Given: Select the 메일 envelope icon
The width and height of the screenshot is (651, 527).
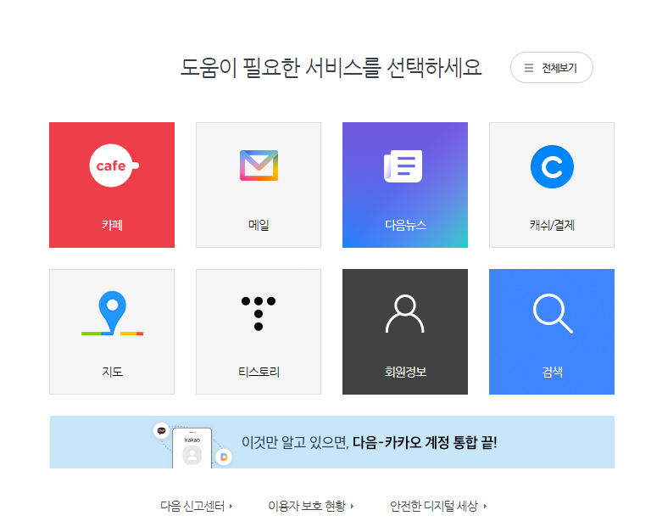Looking at the screenshot, I should [259, 165].
